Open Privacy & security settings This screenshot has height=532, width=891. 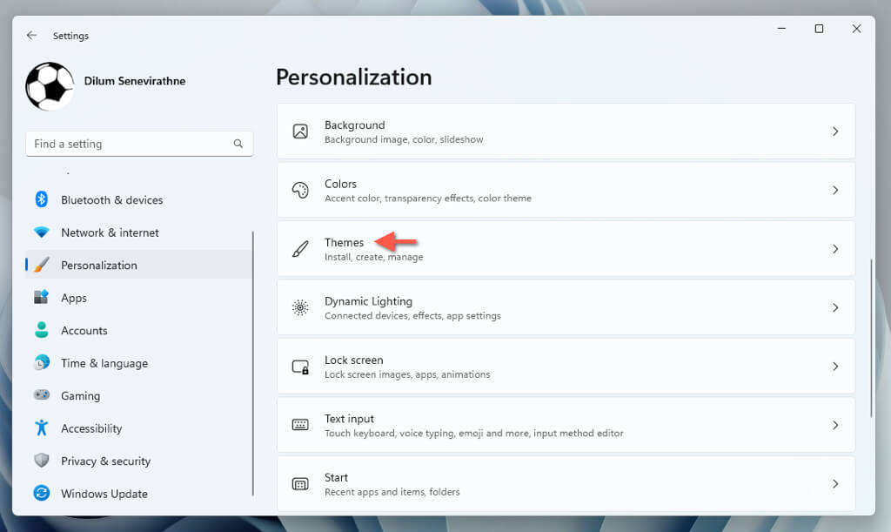[x=138, y=461]
